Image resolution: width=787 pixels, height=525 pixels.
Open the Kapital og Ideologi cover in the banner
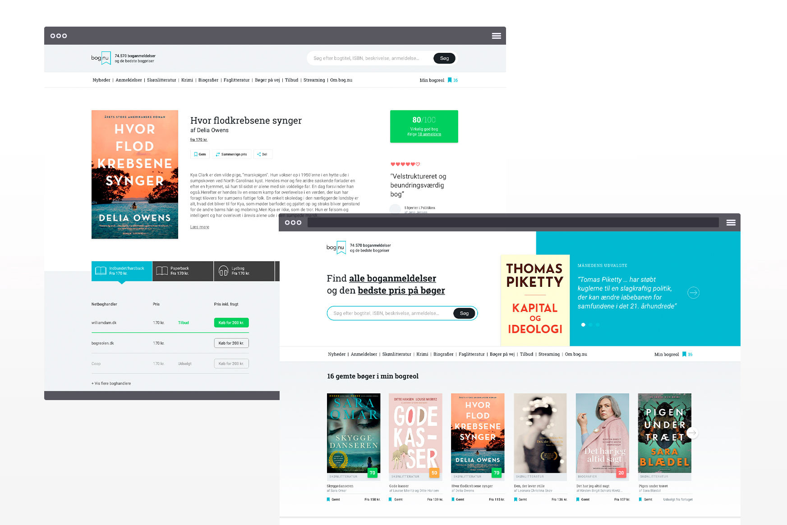click(x=535, y=300)
